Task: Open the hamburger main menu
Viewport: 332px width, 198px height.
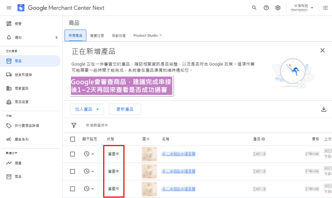Action: [x=9, y=8]
